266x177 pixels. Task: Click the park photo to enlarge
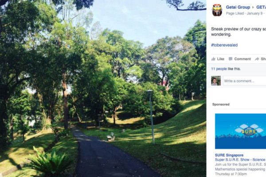point(103,88)
